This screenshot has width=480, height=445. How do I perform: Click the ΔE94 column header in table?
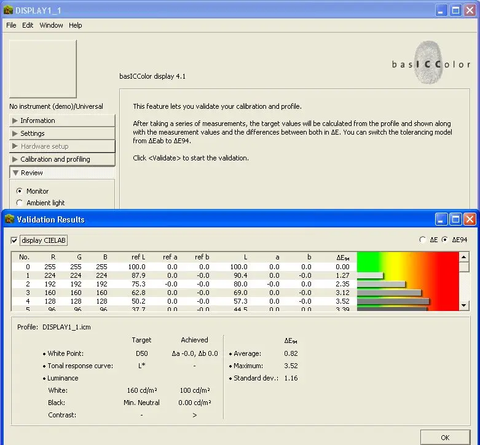(x=343, y=258)
